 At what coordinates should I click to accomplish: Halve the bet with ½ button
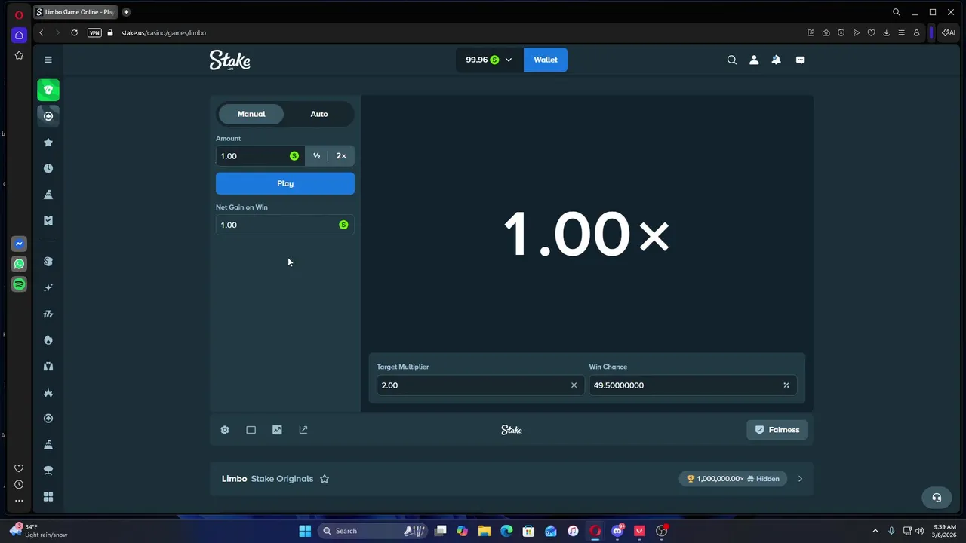point(316,156)
